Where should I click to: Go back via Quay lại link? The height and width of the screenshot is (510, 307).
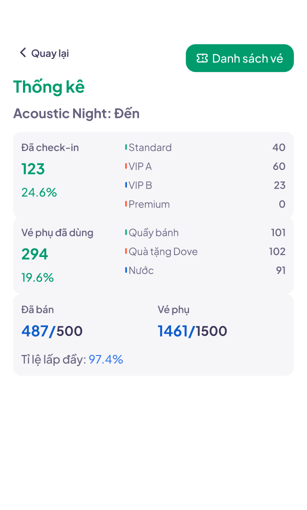[x=49, y=53]
